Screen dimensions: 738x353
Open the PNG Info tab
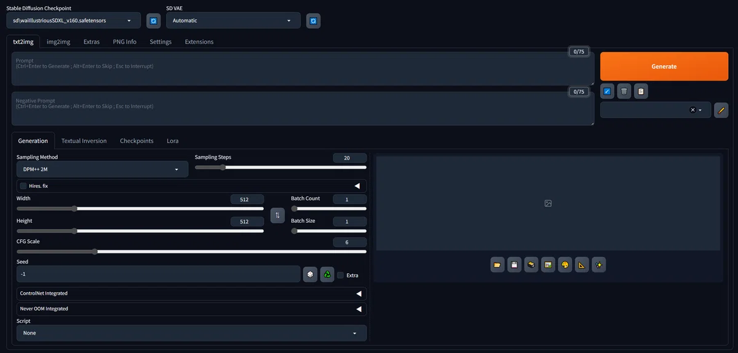(x=125, y=42)
